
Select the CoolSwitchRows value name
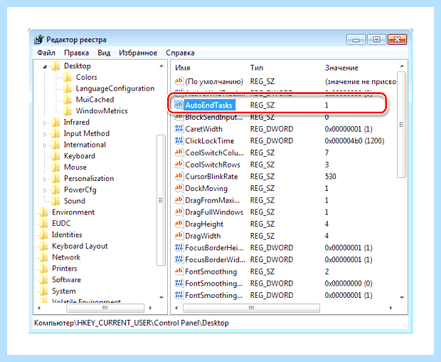213,165
